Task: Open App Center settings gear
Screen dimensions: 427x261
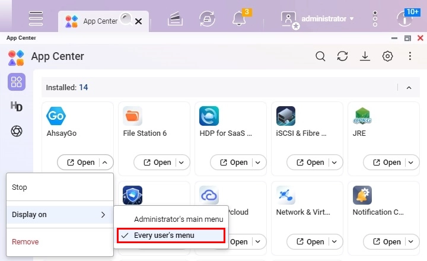Action: (387, 56)
